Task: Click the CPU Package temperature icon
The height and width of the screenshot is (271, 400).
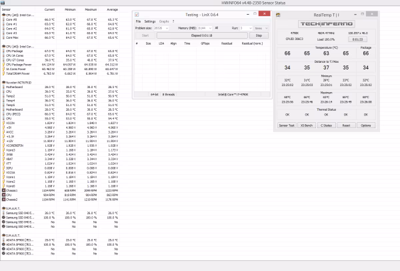Action: point(3,51)
